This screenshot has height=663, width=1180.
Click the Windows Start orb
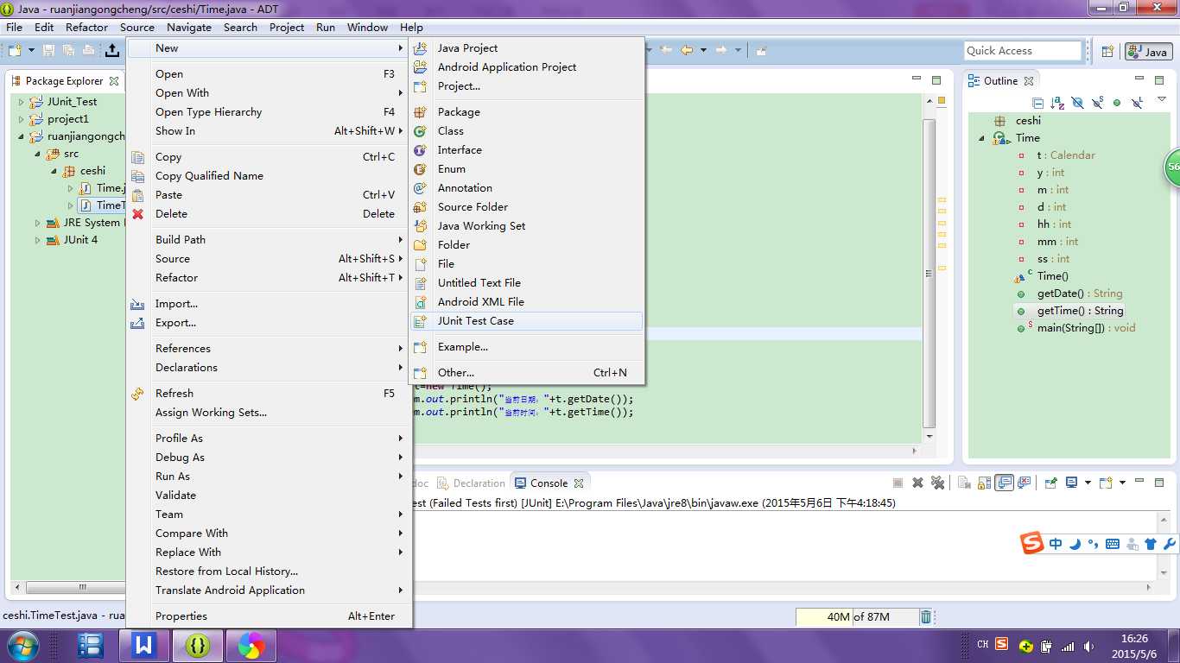pyautogui.click(x=23, y=645)
